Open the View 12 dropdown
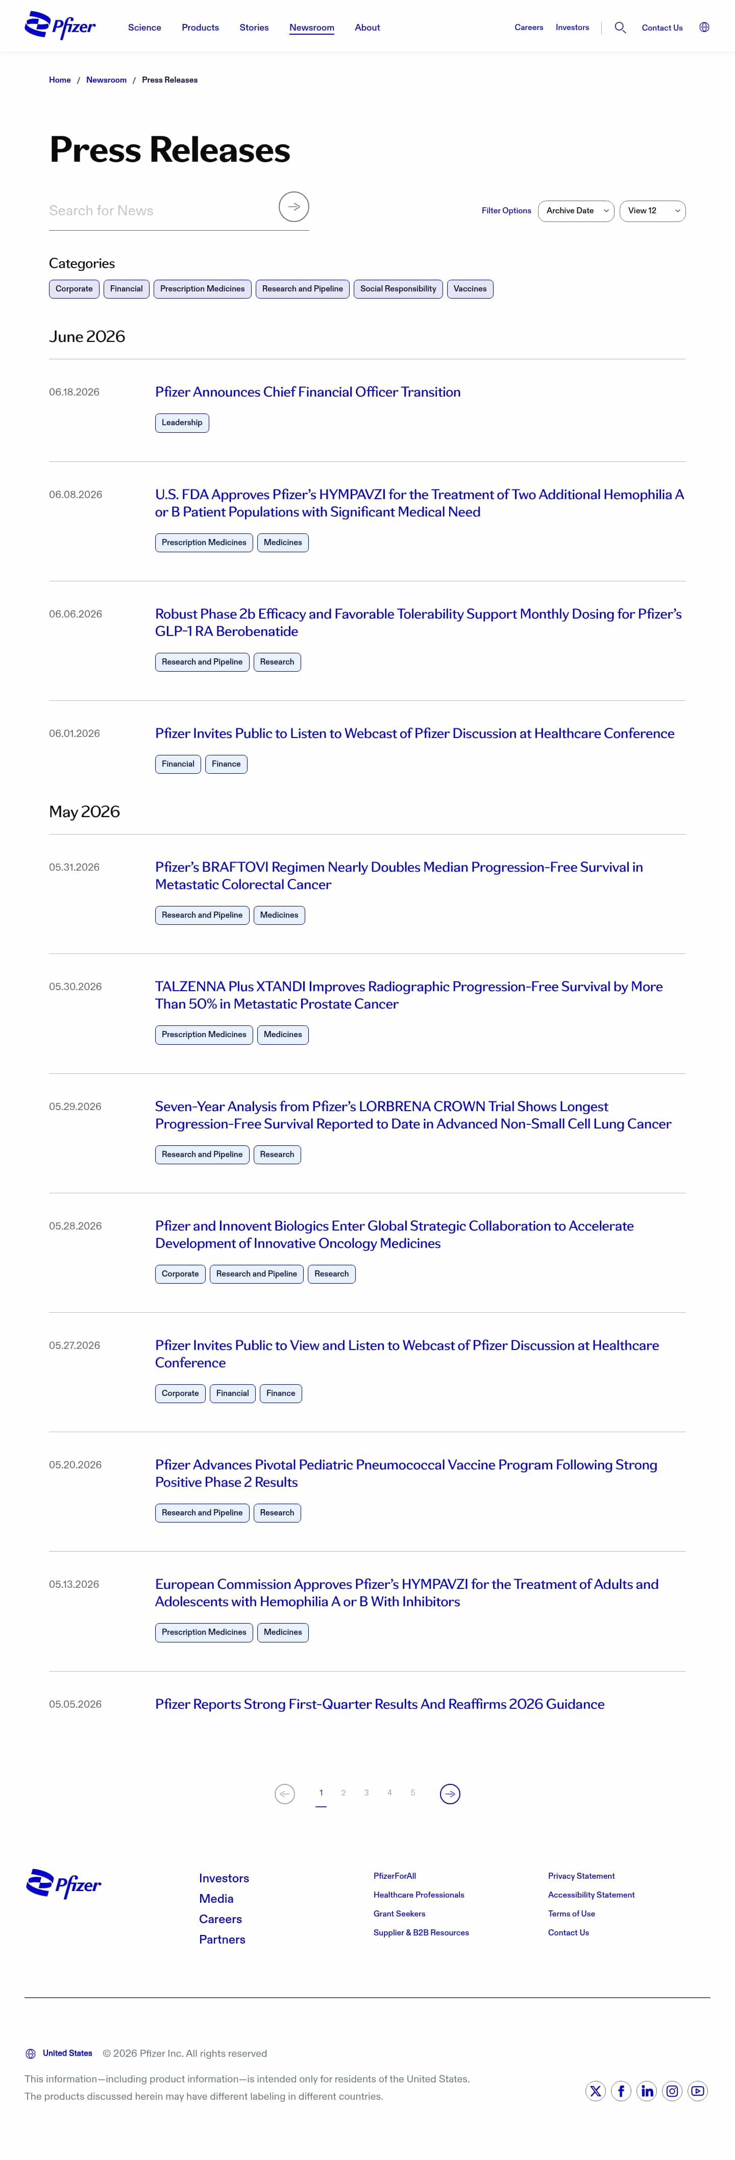This screenshot has width=735, height=2160. click(x=652, y=211)
